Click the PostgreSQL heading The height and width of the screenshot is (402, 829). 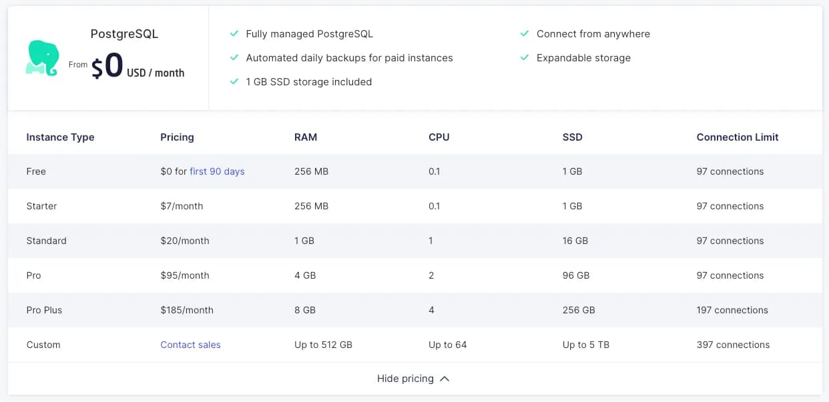click(x=124, y=34)
